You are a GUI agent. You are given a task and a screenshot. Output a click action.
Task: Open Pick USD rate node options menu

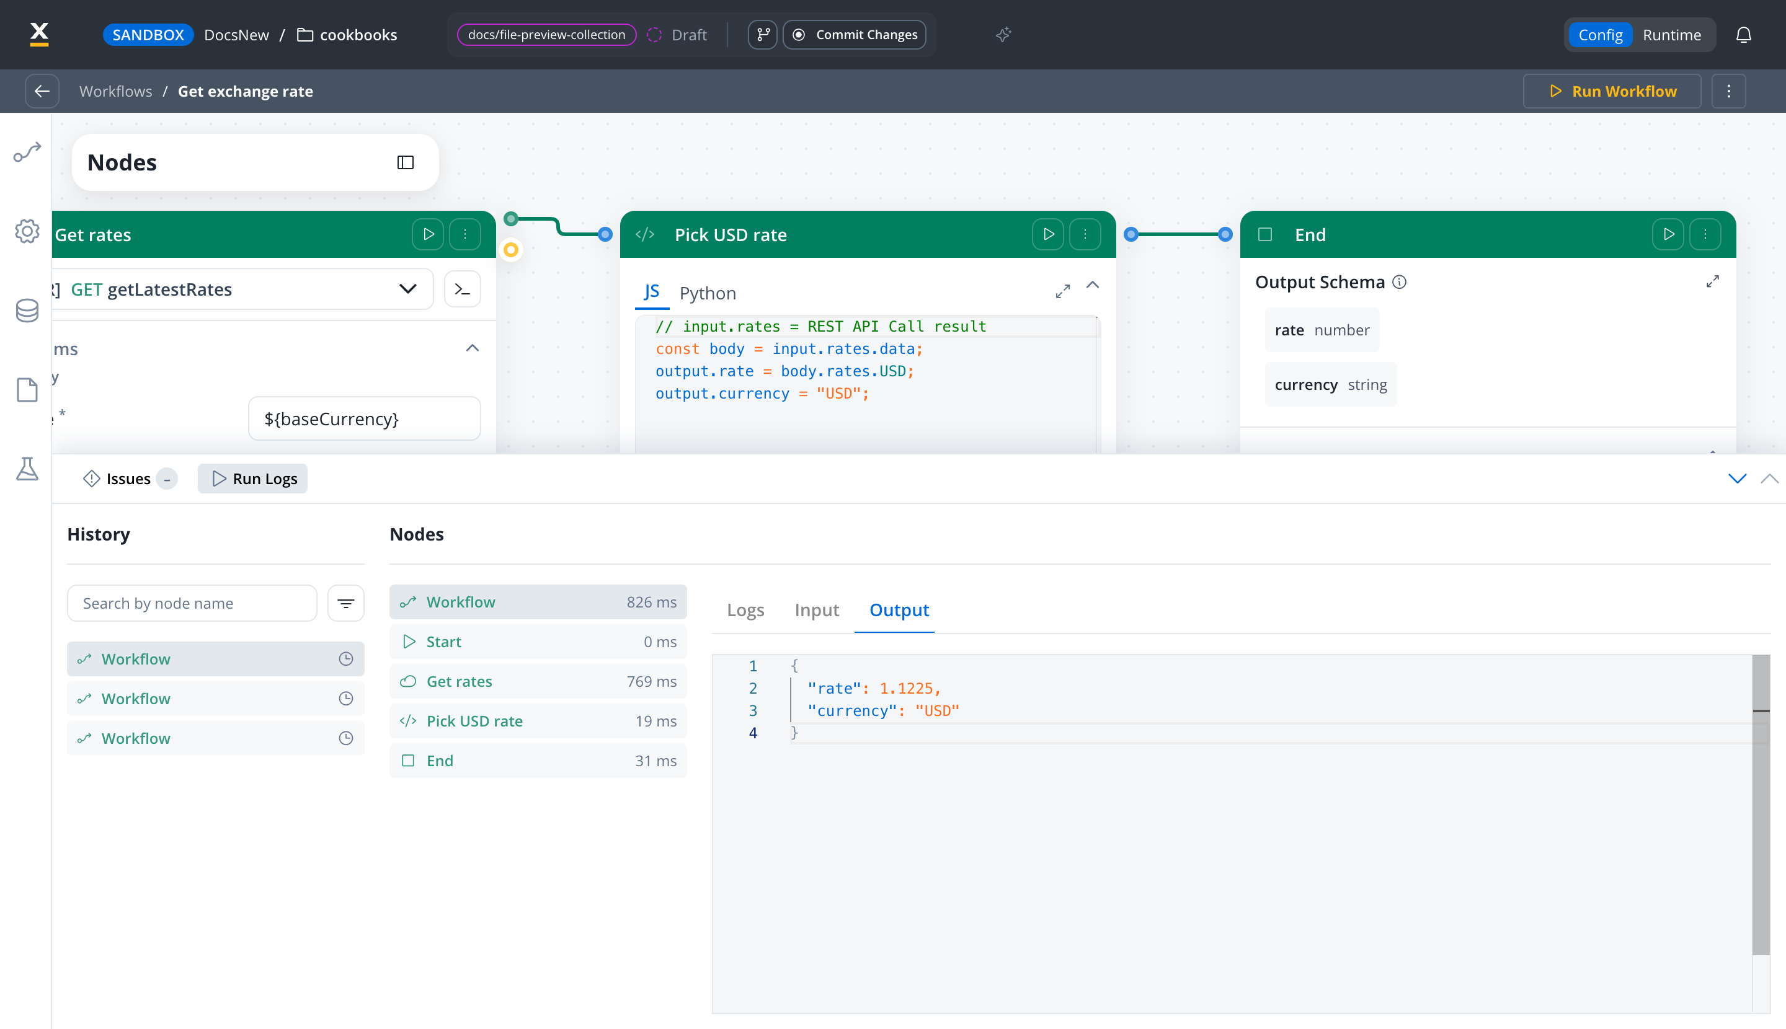click(x=1085, y=235)
